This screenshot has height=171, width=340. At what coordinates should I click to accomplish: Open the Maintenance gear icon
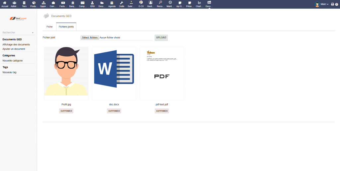click(x=170, y=2)
